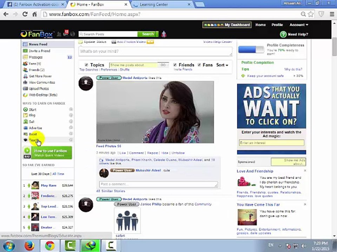This screenshot has width=337, height=252.
Task: Open Get More Power
Action: 40,76
